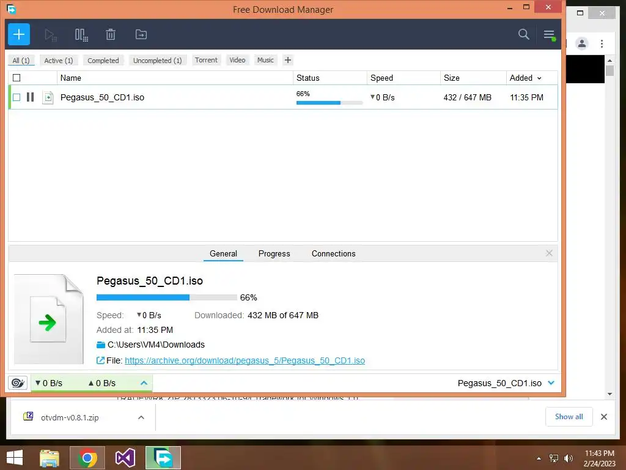626x470 pixels.
Task: Open the network icon in the system tray
Action: coord(554,458)
